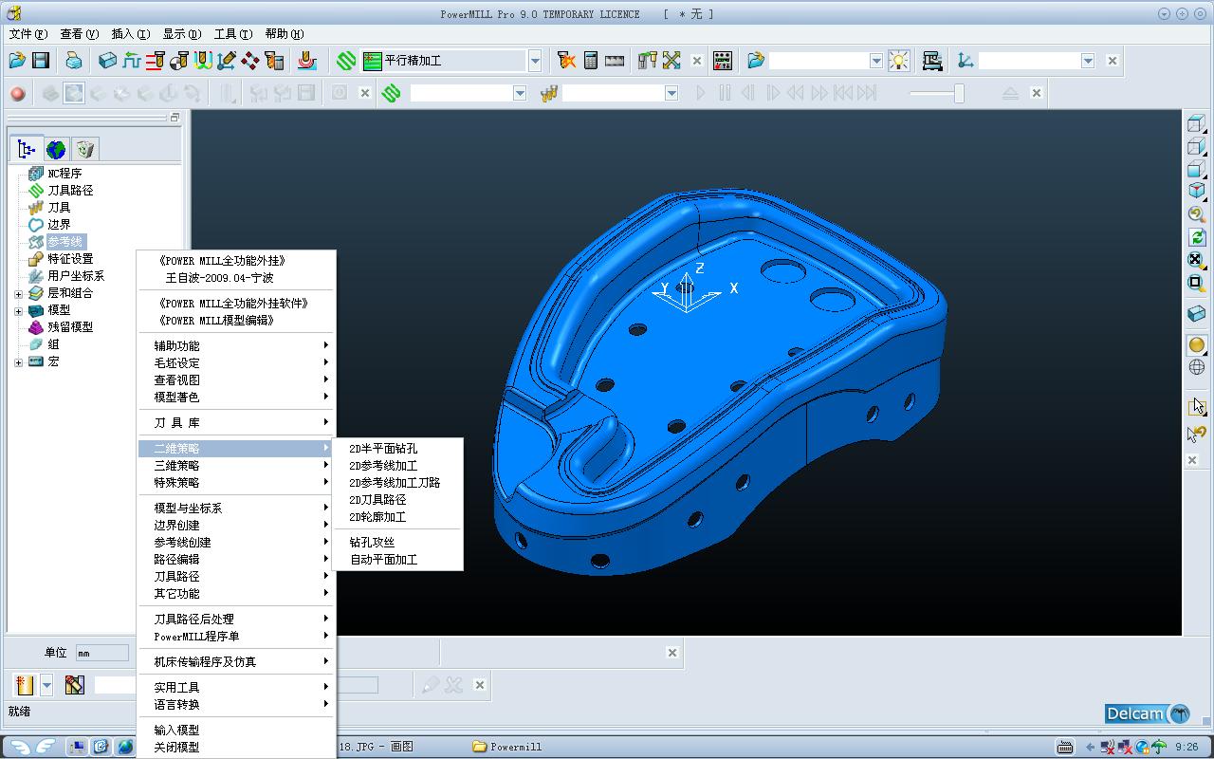This screenshot has height=759, width=1214.
Task: Click the refresh view icon on right toolbar
Action: tap(1197, 237)
